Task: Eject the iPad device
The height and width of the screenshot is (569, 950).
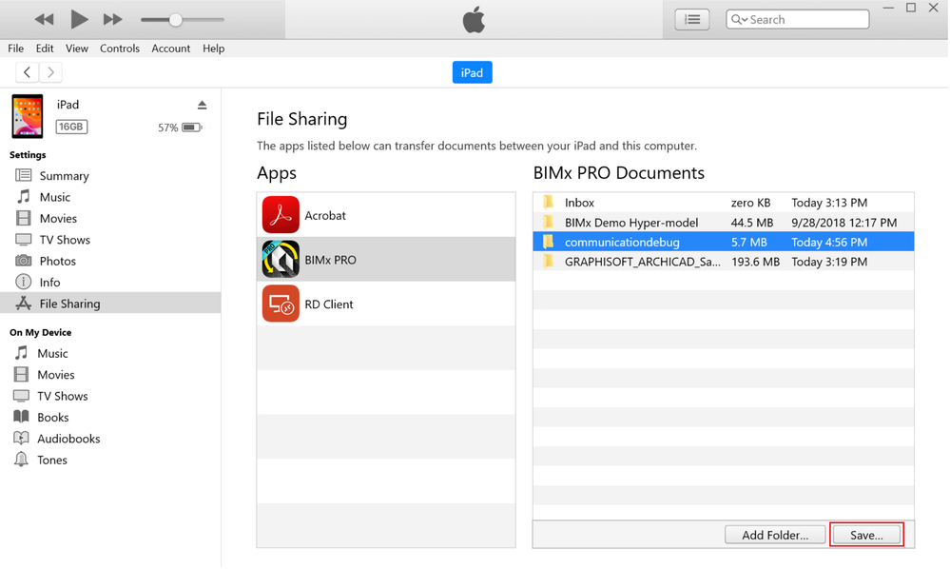Action: (x=202, y=105)
